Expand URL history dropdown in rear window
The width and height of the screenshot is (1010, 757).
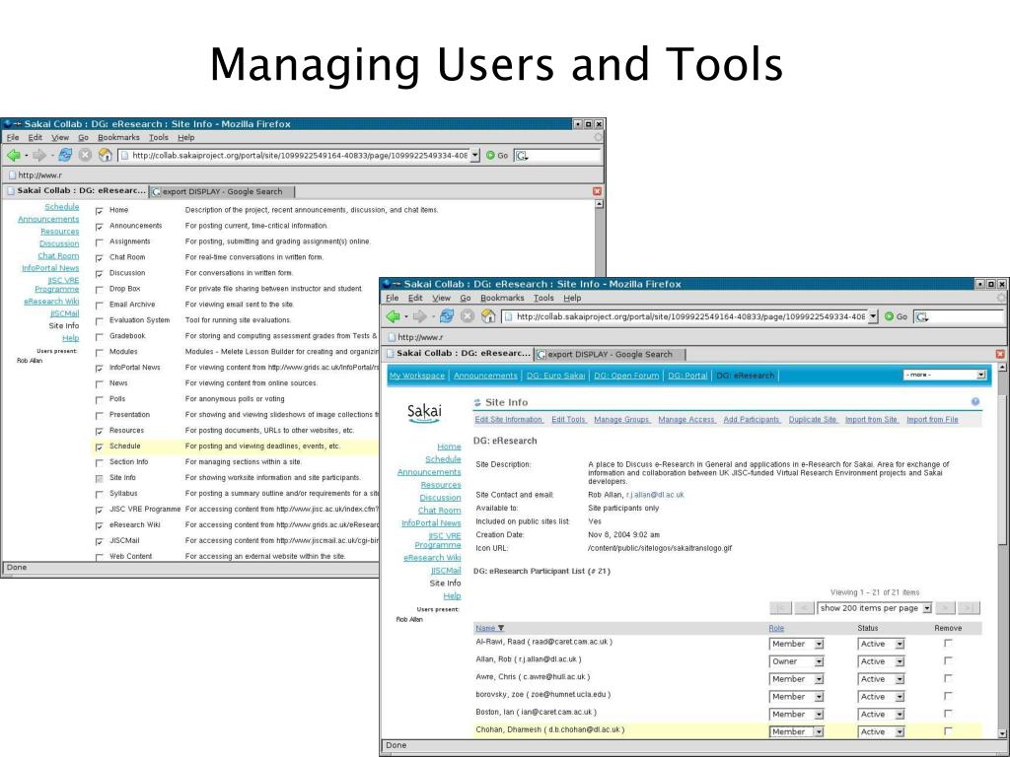coord(474,155)
